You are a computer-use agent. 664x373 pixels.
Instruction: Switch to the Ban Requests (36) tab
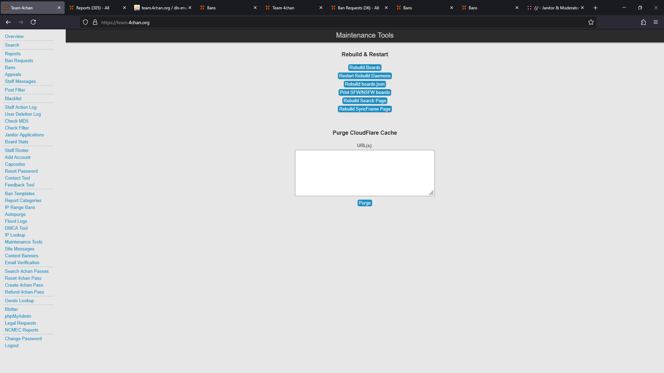tap(358, 8)
